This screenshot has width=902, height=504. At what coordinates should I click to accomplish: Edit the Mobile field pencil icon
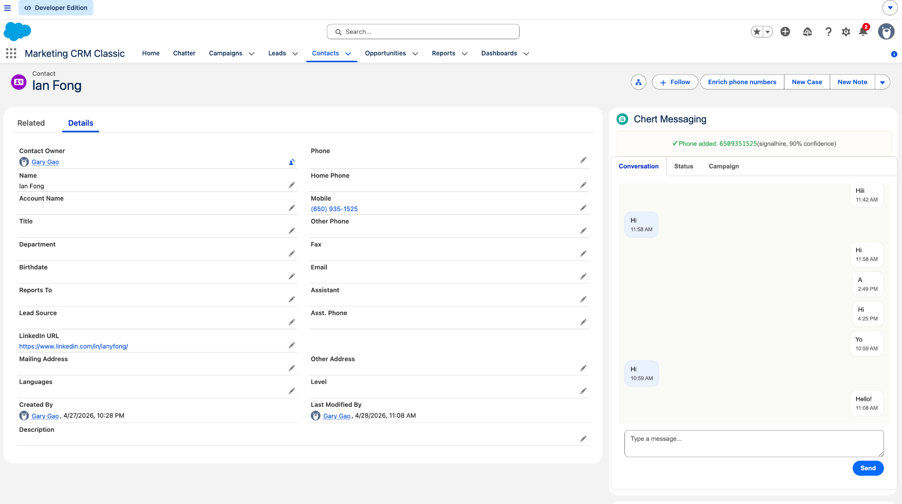coord(583,208)
